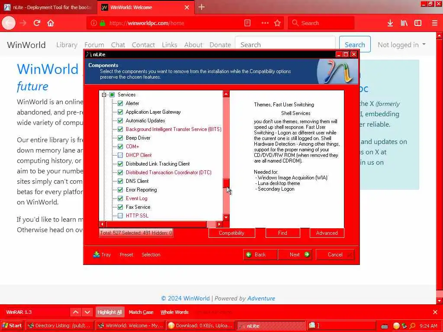Uncheck Application Layer Gateway checkbox

point(120,112)
